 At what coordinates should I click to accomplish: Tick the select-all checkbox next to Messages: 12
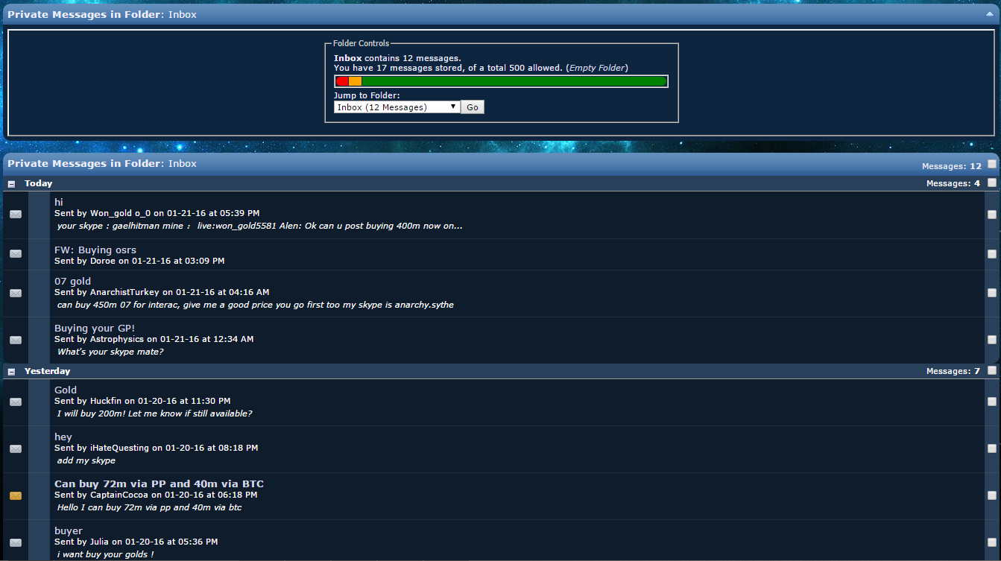point(992,165)
